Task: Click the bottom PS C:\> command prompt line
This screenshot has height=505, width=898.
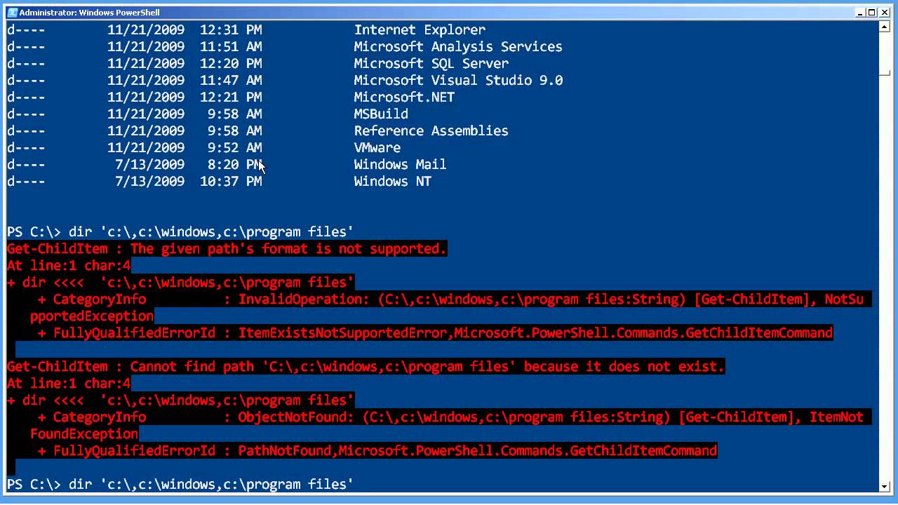Action: point(180,484)
